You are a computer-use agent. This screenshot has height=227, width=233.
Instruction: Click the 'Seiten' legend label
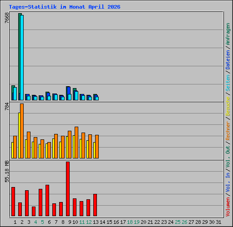tap(228, 83)
